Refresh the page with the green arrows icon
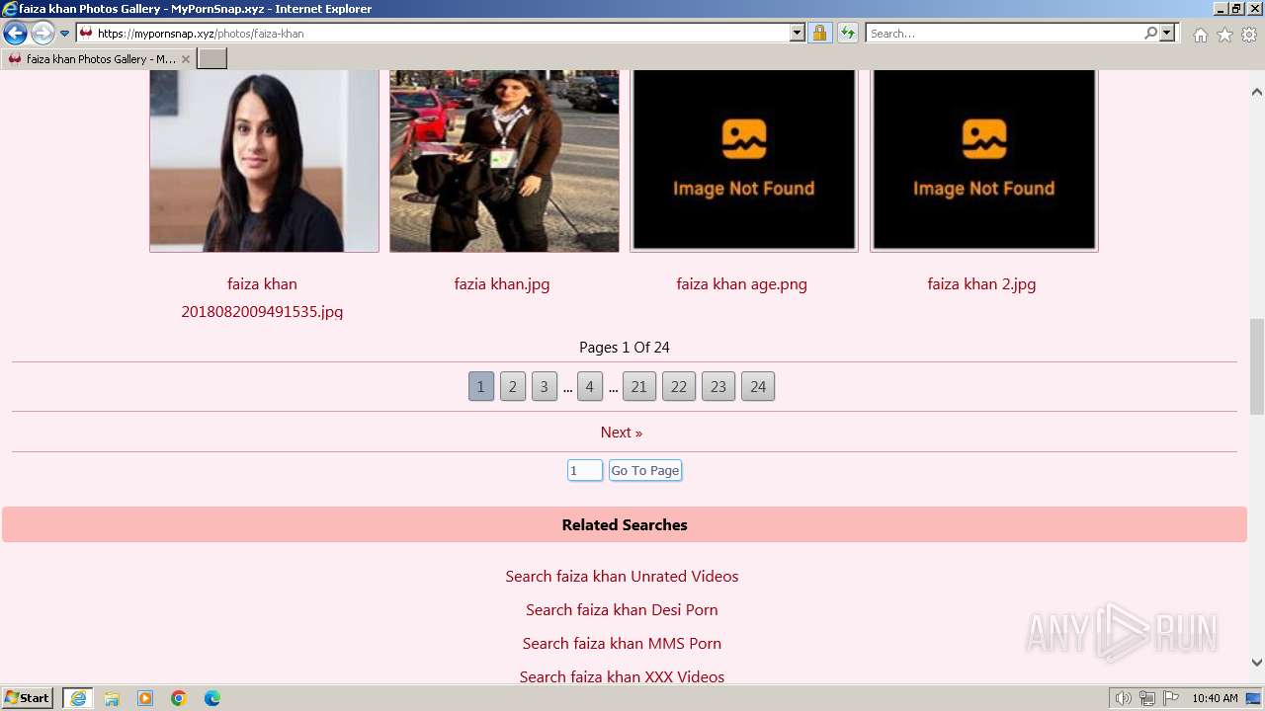1265x711 pixels. pos(848,34)
